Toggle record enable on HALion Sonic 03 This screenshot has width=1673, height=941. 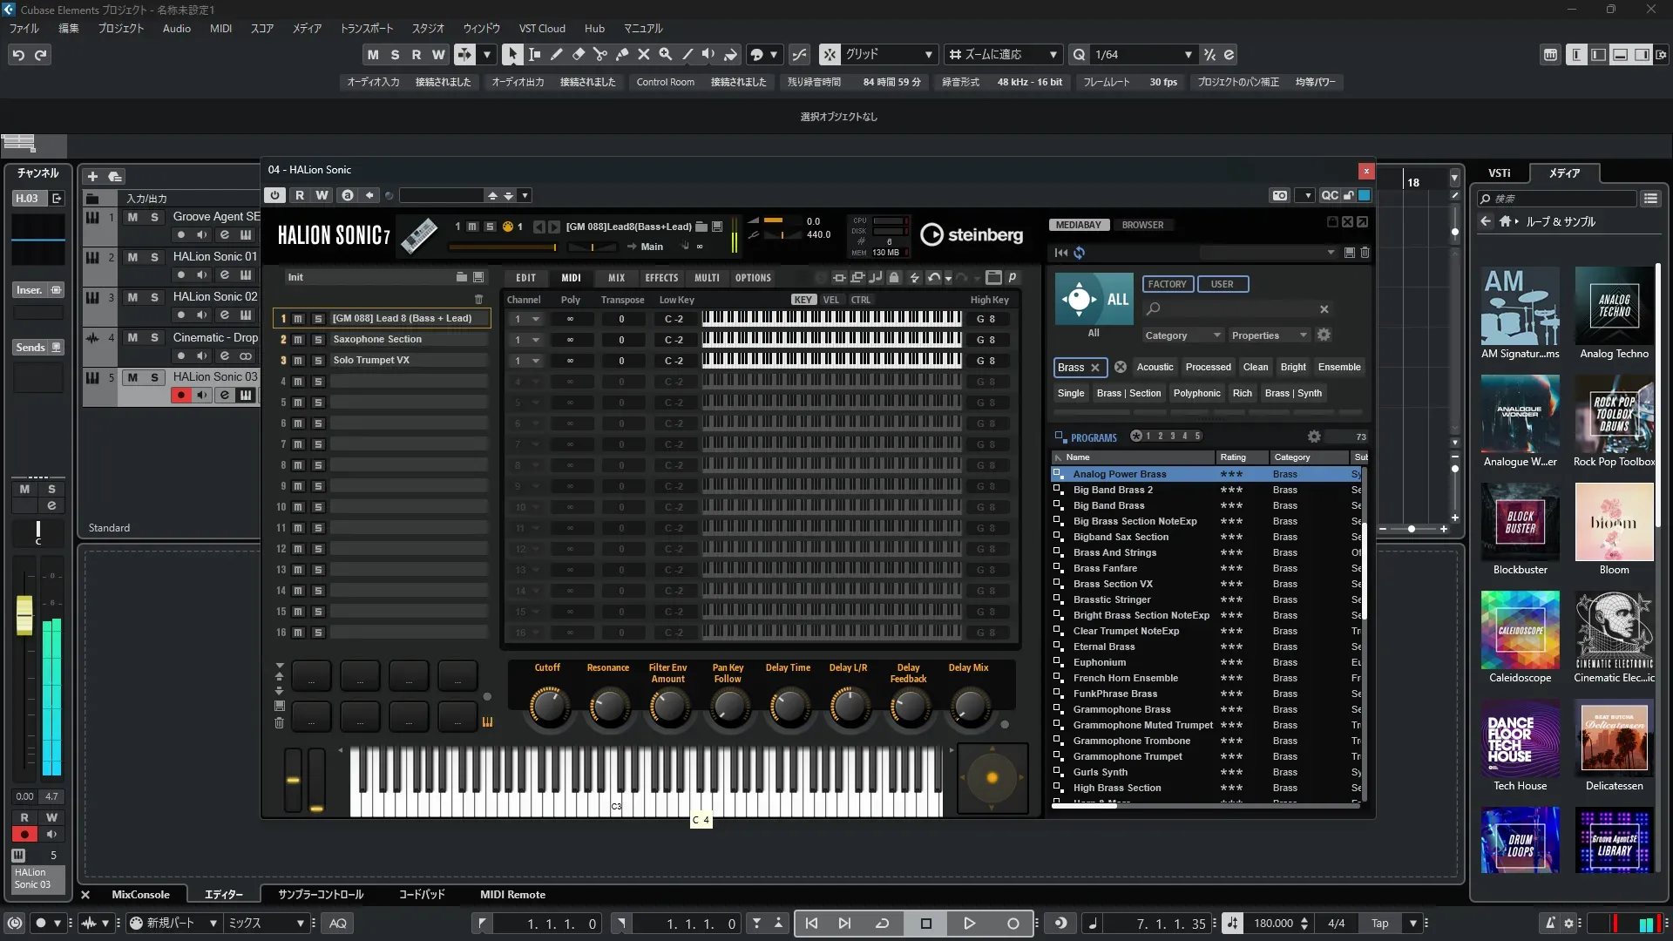(180, 396)
